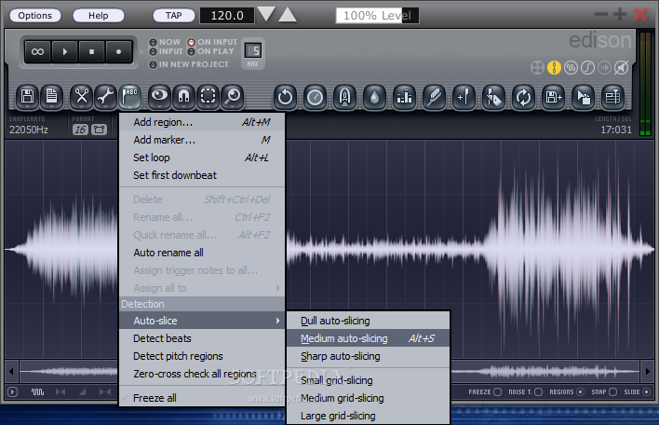Click the yellow linked channels icon
This screenshot has height=425, width=659.
[554, 68]
